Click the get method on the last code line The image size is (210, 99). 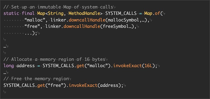pyautogui.click(x=41, y=85)
